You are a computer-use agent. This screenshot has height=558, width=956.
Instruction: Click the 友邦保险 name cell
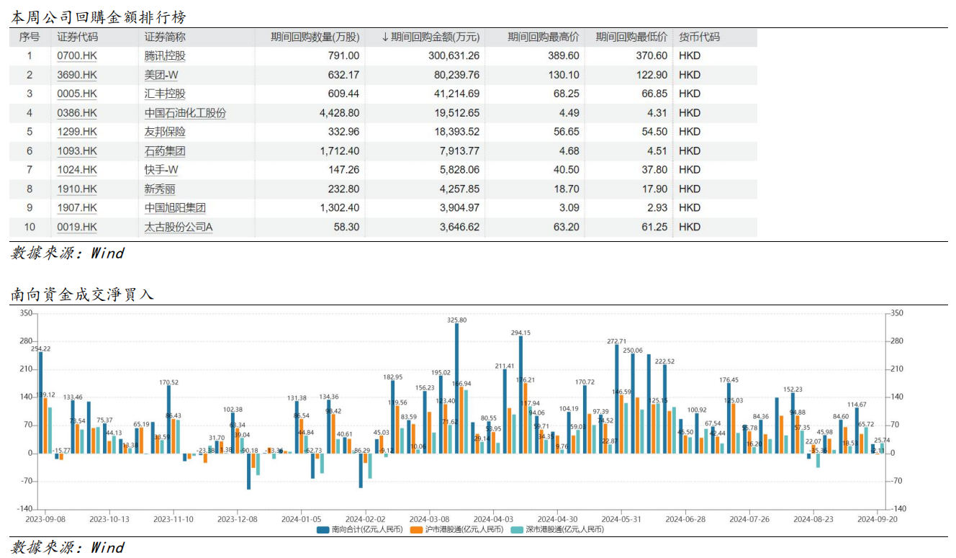165,132
